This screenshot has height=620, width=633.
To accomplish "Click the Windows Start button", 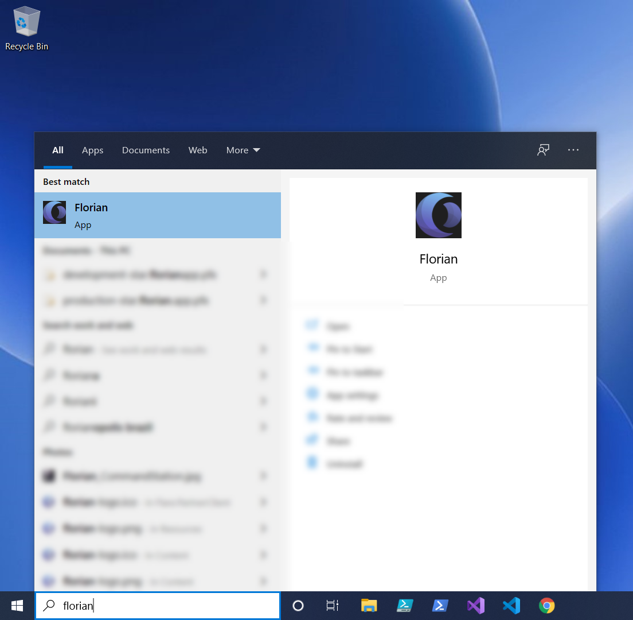I will (17, 606).
